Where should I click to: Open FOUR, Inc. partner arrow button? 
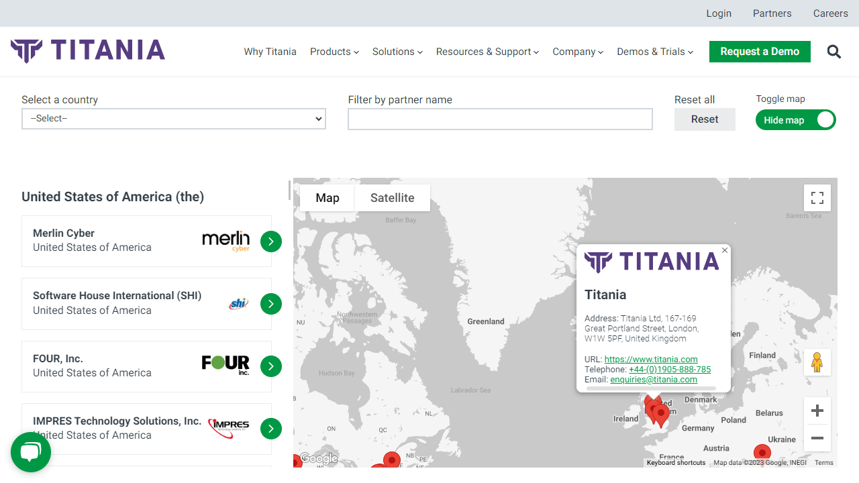pyautogui.click(x=270, y=366)
